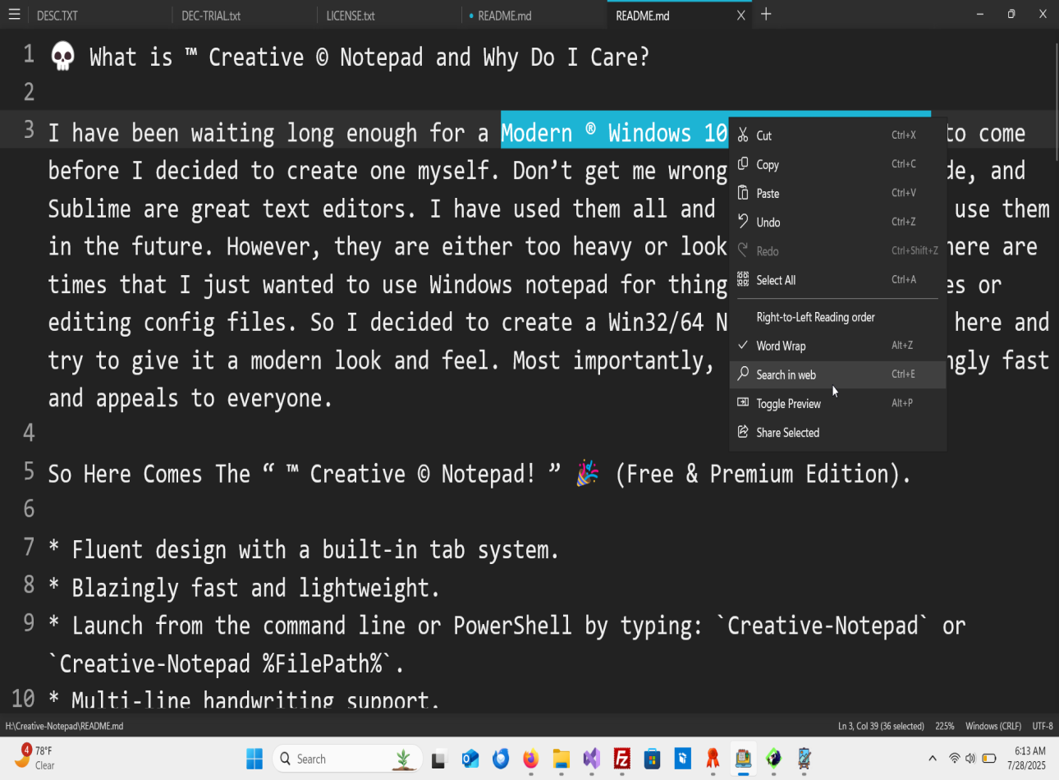Click the Redo entry in context menu
1059x780 pixels.
837,250
